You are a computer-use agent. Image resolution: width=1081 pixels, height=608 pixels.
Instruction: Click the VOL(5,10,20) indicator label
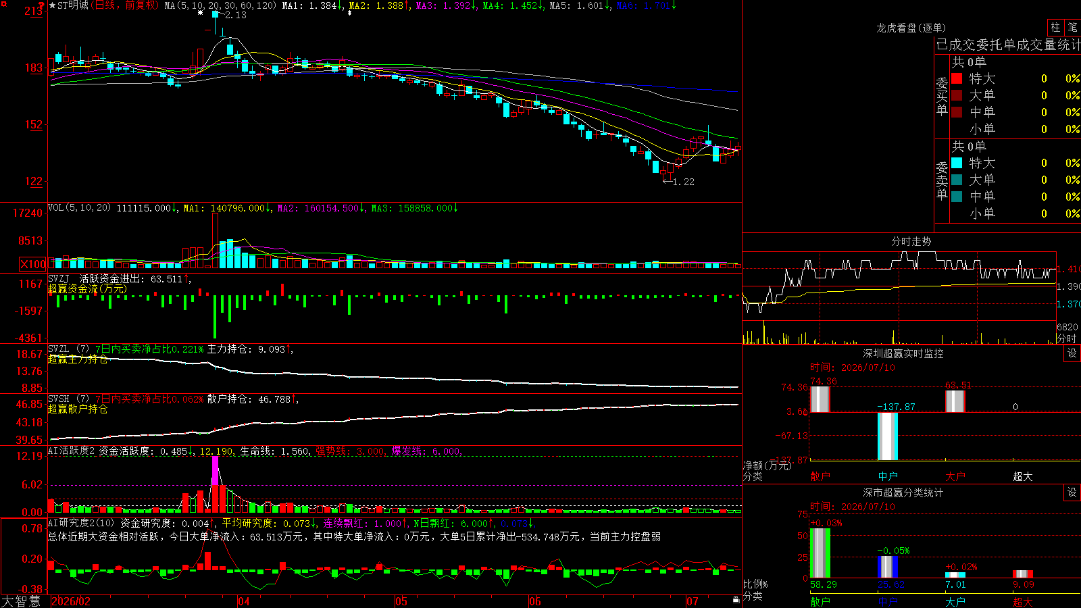tap(79, 207)
